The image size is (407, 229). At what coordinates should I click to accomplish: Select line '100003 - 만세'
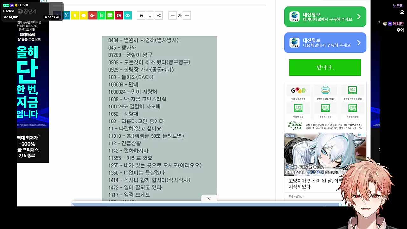point(123,84)
